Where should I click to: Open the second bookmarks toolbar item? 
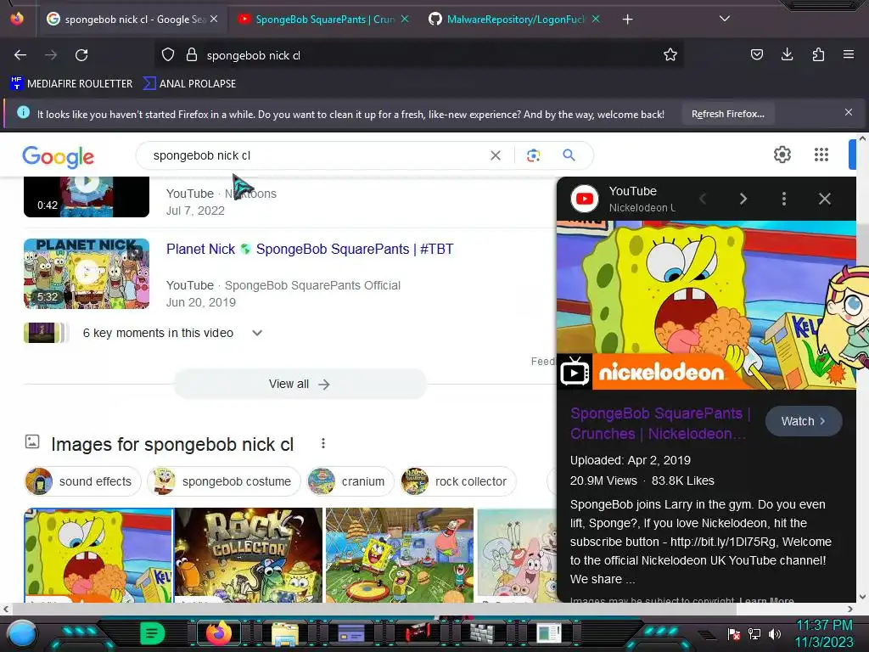click(x=189, y=84)
